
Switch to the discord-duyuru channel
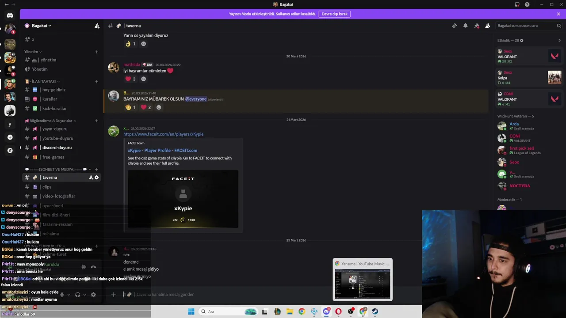pyautogui.click(x=62, y=148)
